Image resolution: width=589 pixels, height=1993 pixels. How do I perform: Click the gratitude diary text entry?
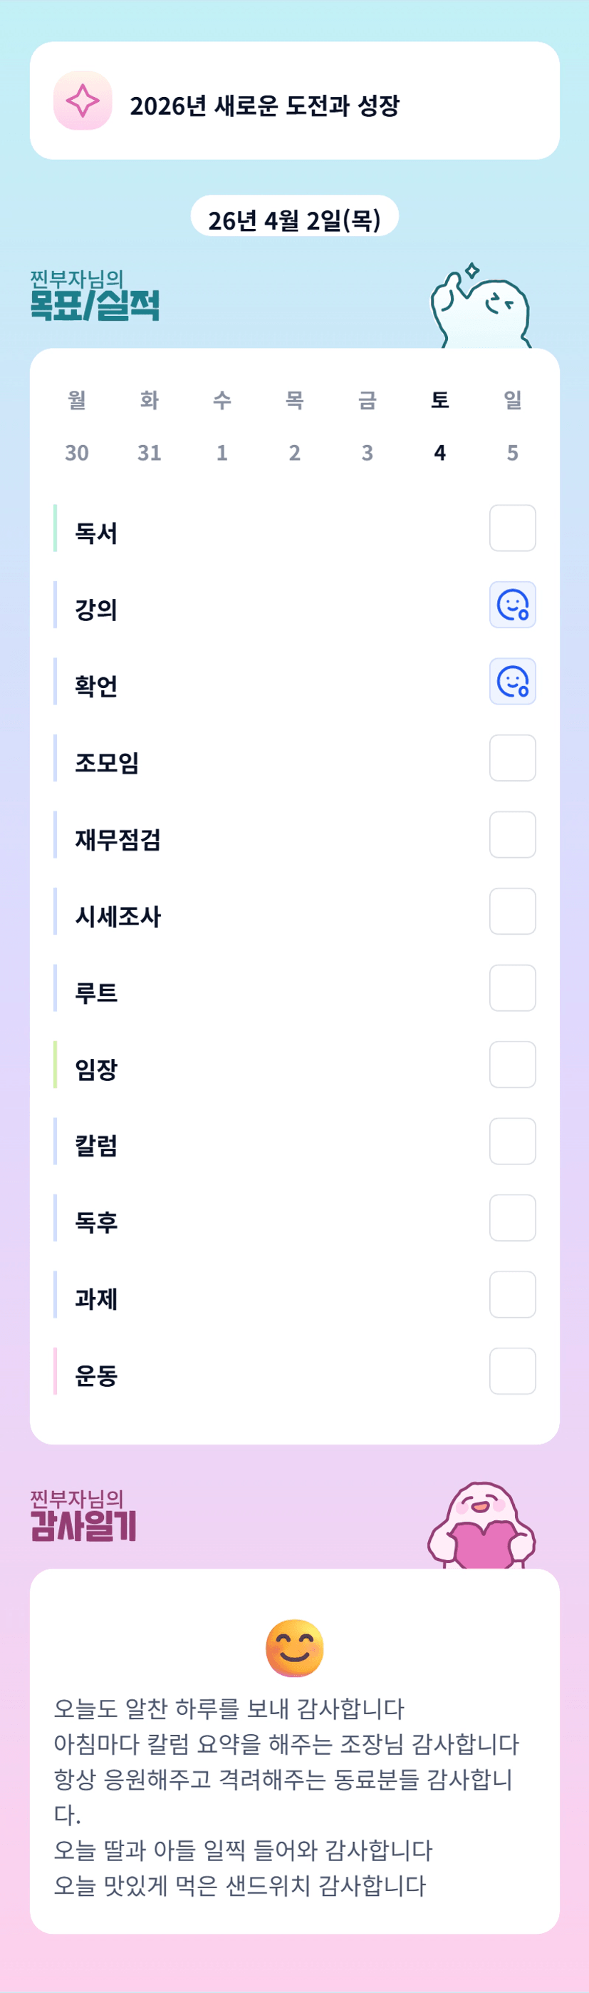coord(286,1796)
